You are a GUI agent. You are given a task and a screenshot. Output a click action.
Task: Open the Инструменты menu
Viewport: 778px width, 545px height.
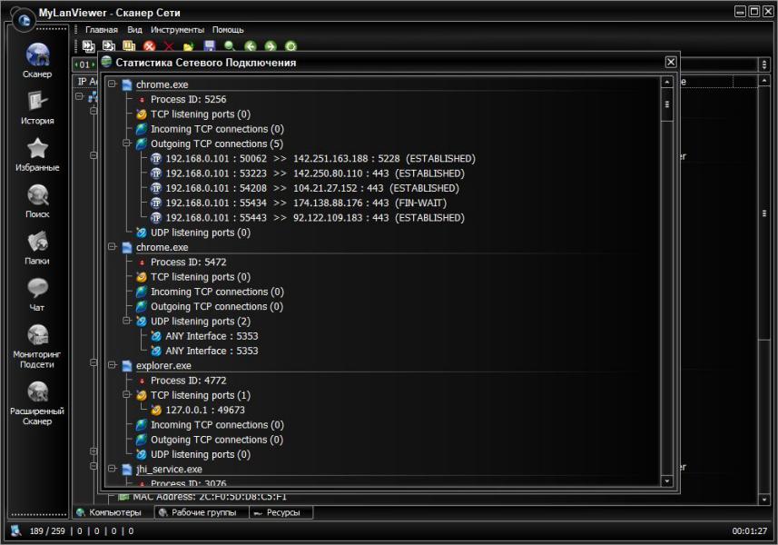177,30
